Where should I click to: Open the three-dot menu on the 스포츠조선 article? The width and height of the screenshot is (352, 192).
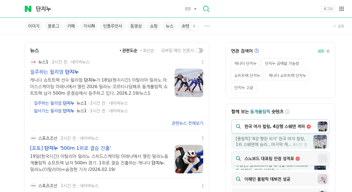pos(203,138)
